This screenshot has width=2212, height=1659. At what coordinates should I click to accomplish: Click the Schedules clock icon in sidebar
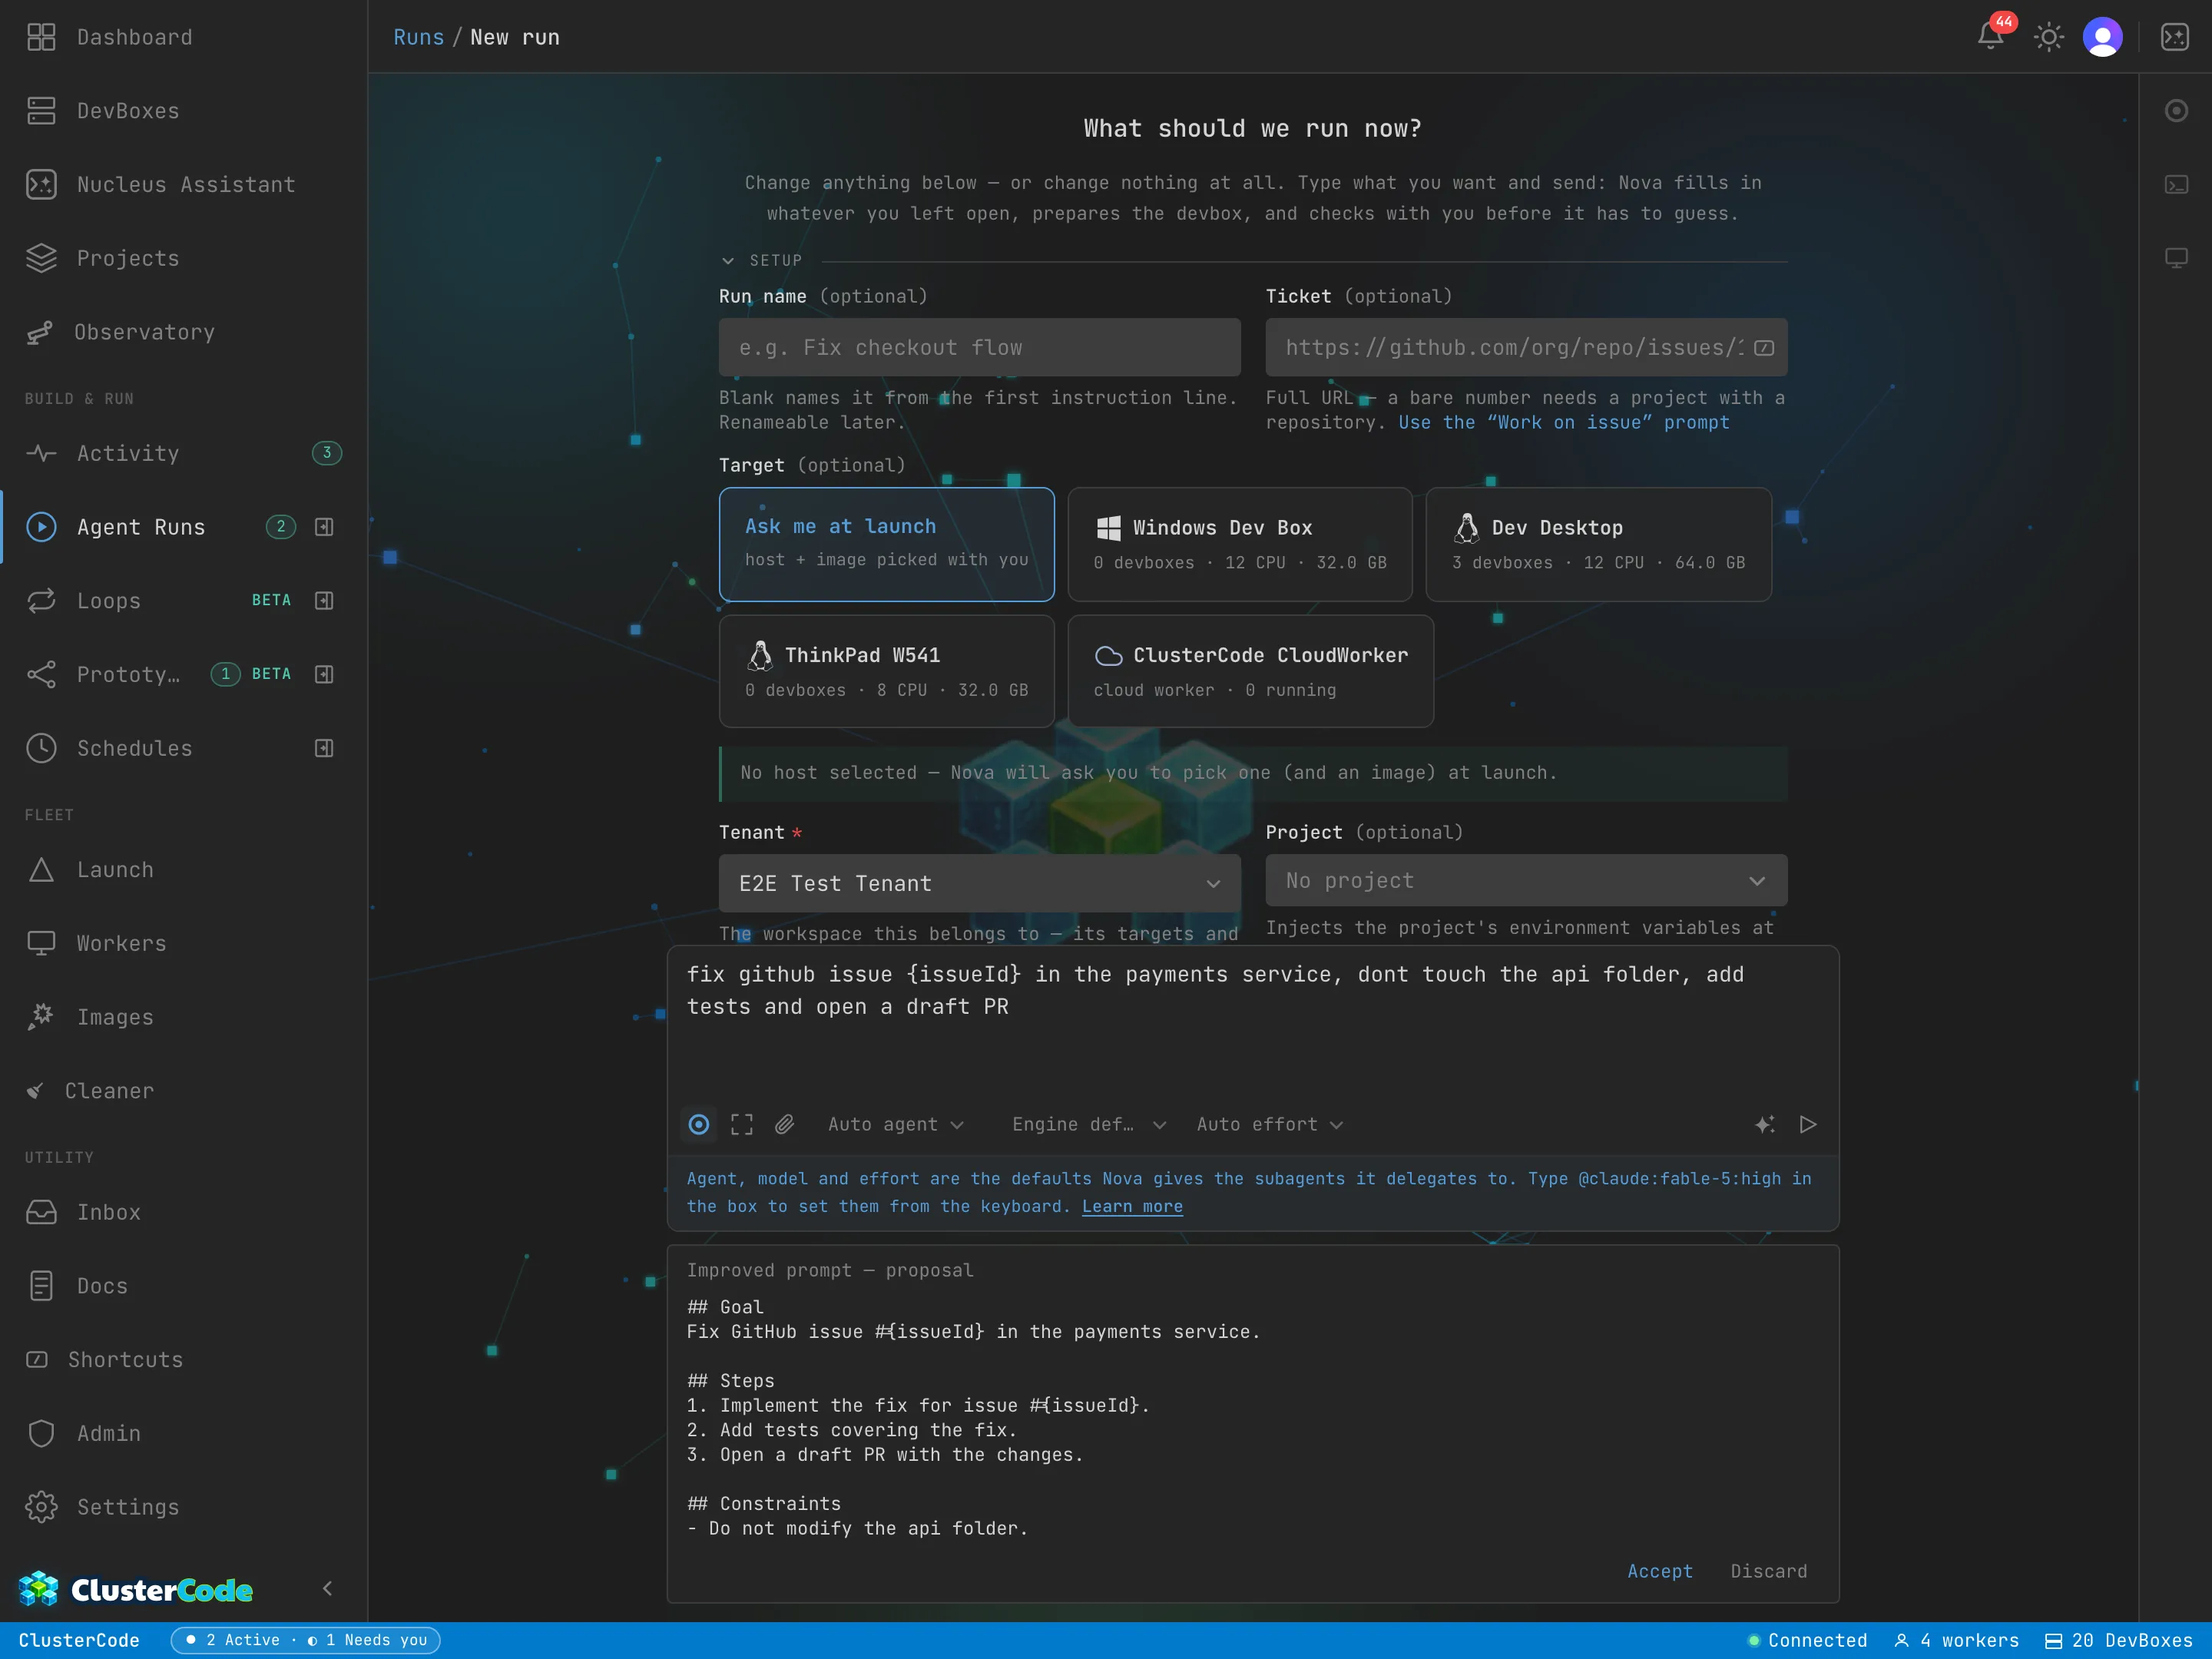[x=41, y=748]
